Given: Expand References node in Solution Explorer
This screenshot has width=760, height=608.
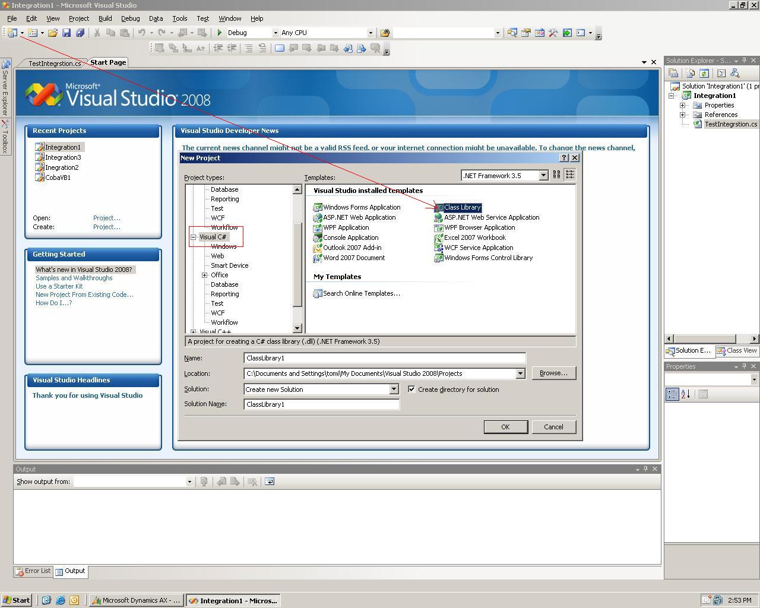Looking at the screenshot, I should [683, 115].
